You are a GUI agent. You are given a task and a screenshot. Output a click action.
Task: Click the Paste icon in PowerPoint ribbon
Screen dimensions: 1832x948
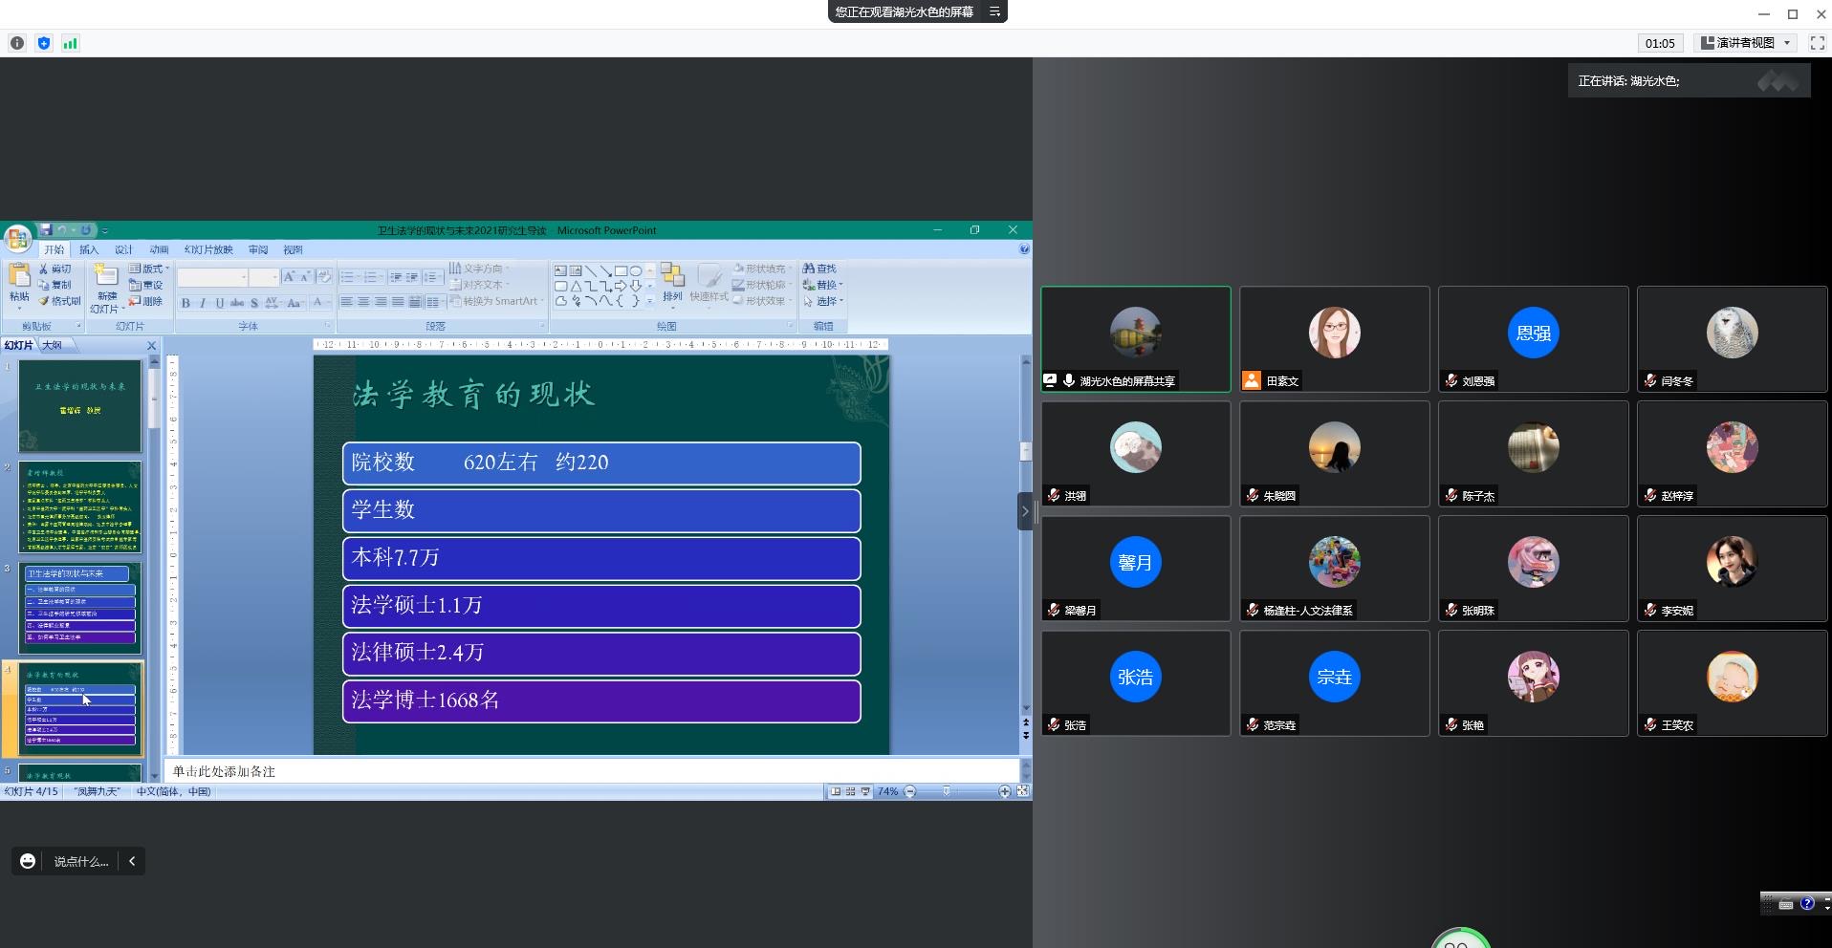(x=19, y=278)
